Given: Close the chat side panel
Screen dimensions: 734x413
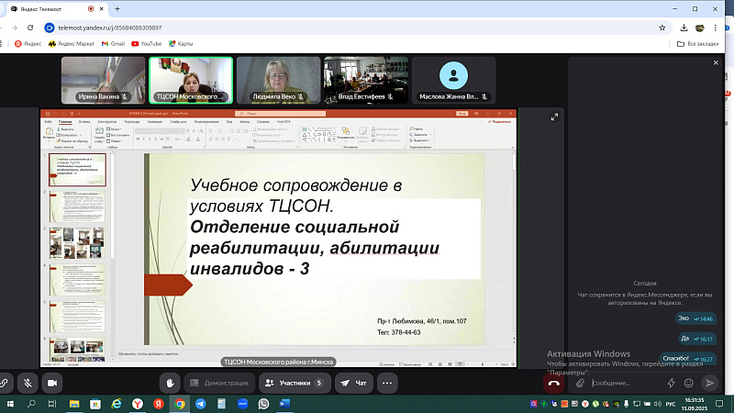Looking at the screenshot, I should [x=716, y=62].
